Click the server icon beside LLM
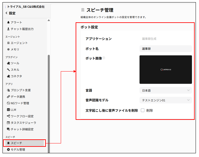Viewport: 199px width, 157px height. [8, 110]
